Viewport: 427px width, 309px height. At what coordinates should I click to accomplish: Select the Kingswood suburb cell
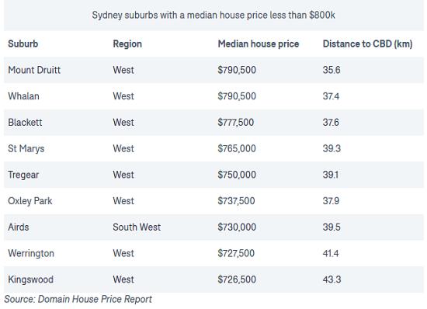tap(31, 279)
